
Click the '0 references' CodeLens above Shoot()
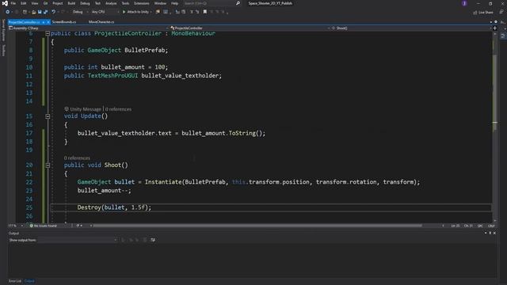(x=77, y=158)
